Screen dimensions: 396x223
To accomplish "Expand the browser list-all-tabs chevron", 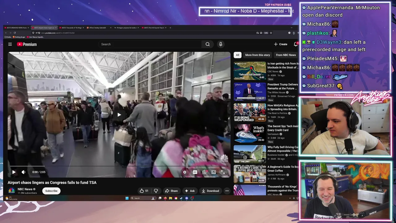I will 292,28.
